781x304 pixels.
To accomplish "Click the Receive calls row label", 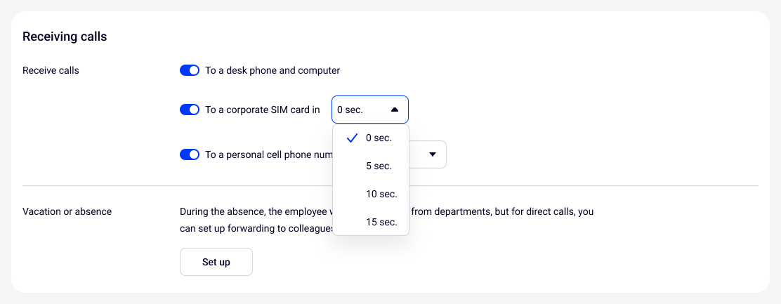I will pyautogui.click(x=51, y=70).
